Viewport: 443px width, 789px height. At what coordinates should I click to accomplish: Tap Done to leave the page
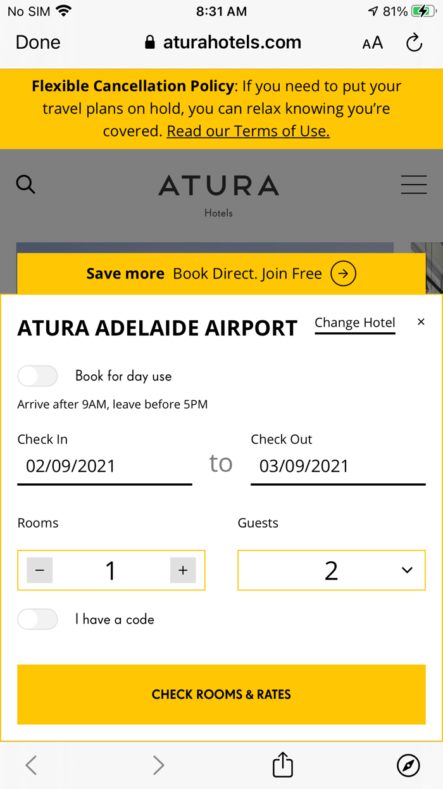[x=37, y=42]
